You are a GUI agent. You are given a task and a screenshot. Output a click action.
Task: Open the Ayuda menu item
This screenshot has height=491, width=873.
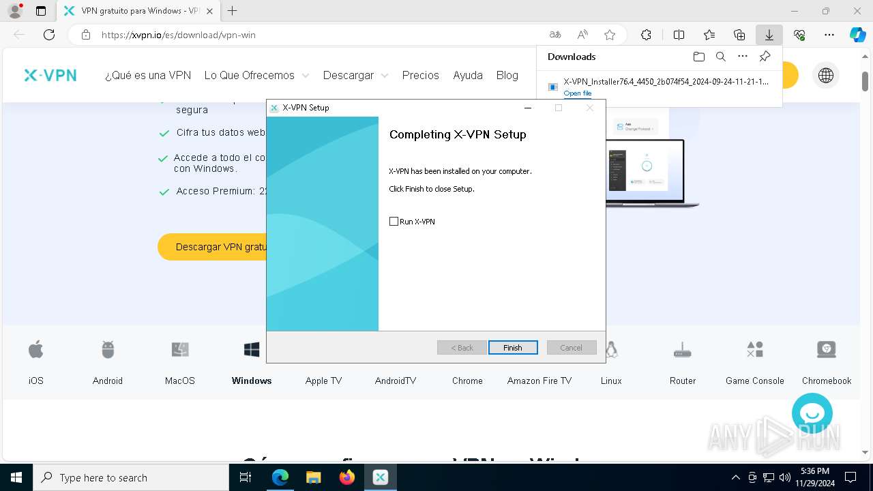coord(468,75)
